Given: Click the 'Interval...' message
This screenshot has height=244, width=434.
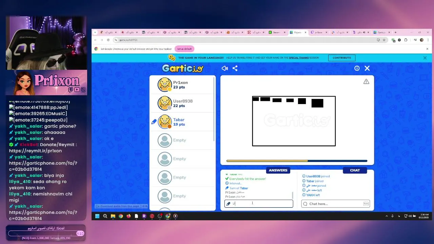Looking at the screenshot, I should pyautogui.click(x=233, y=183).
